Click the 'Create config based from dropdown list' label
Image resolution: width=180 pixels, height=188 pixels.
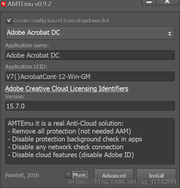tap(61, 21)
